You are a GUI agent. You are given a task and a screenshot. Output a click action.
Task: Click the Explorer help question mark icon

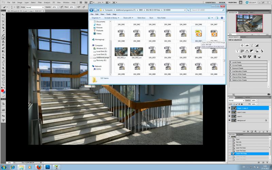(x=222, y=18)
